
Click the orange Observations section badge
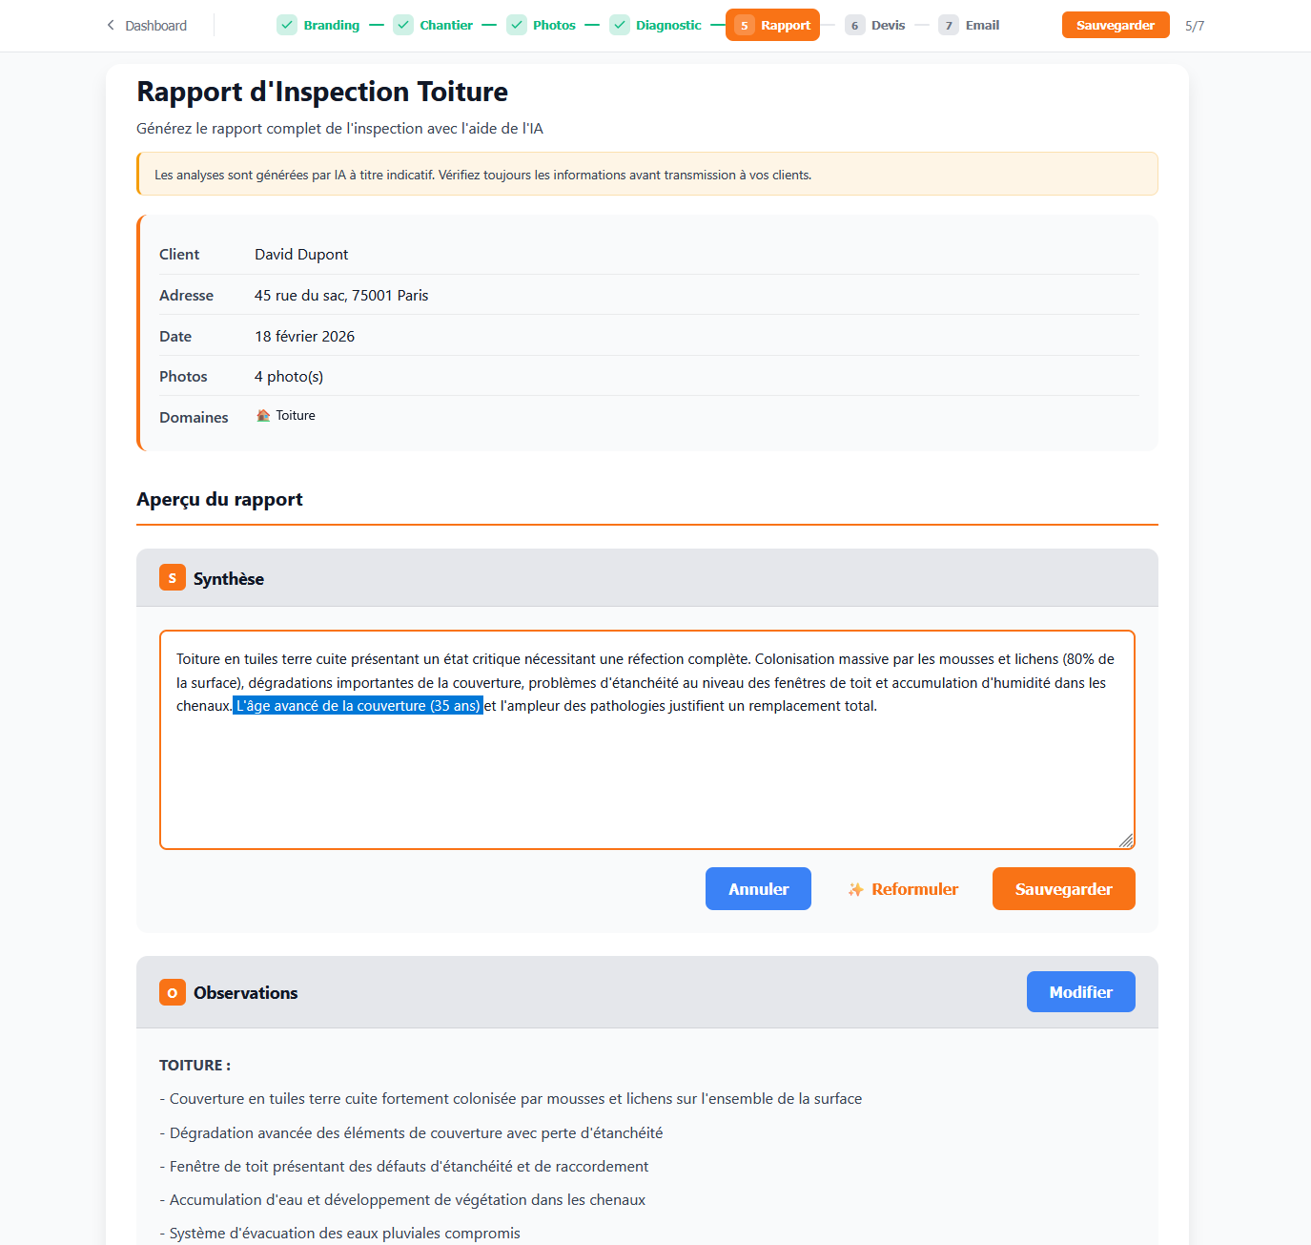[173, 992]
